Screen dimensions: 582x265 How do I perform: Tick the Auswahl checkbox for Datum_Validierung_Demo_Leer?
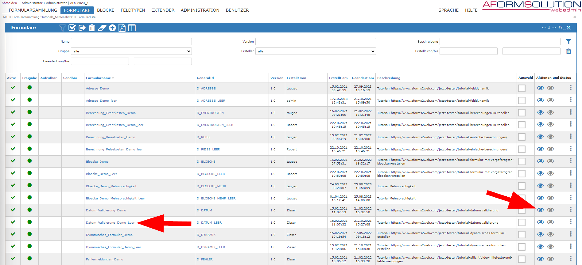coord(522,222)
